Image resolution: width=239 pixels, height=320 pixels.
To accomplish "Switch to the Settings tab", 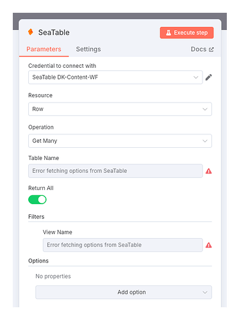I will [x=88, y=49].
